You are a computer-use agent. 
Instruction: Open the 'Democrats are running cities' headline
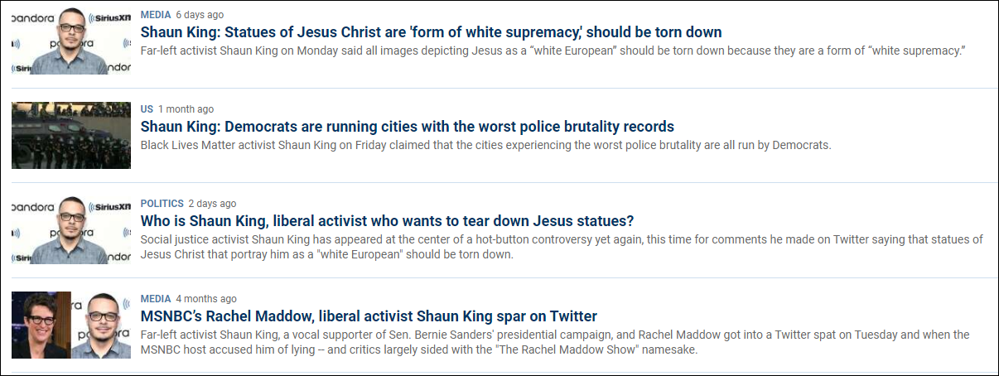[407, 127]
